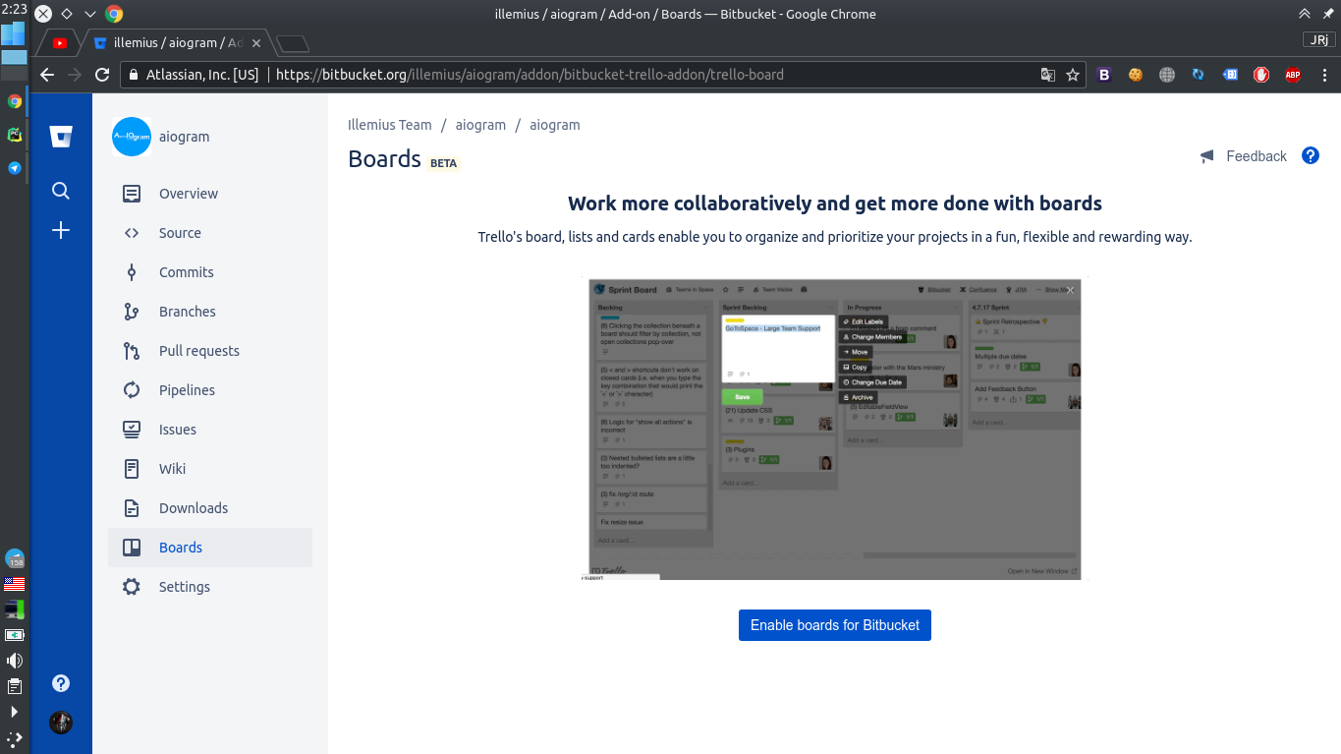Click the Source code brackets icon

[132, 233]
